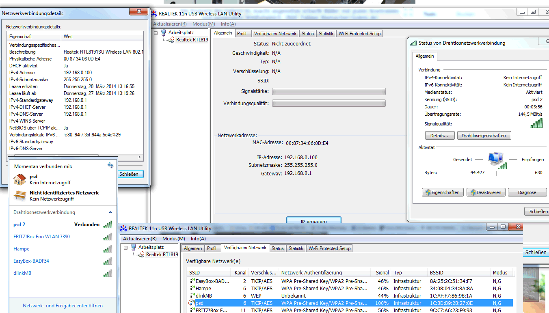This screenshot has height=313, width=549.
Task: Click Deaktivieren to disable the wireless connection
Action: click(486, 192)
